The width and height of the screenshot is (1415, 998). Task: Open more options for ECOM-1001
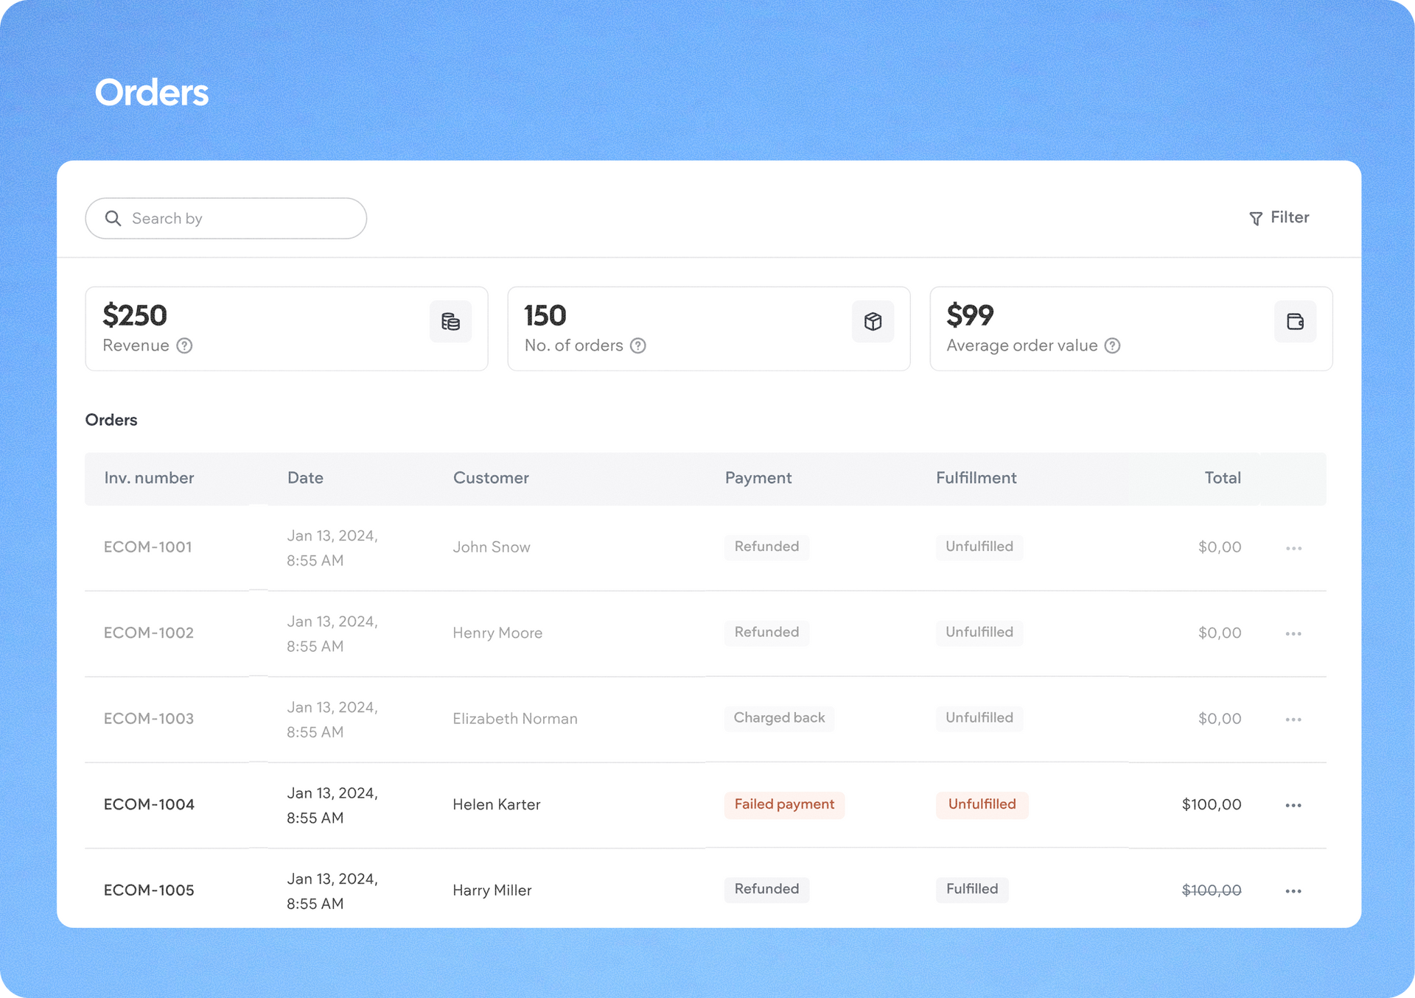point(1293,548)
